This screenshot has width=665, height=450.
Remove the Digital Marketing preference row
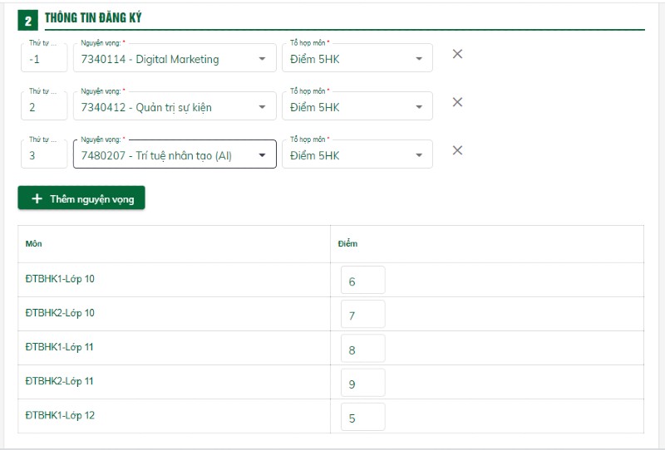coord(457,54)
